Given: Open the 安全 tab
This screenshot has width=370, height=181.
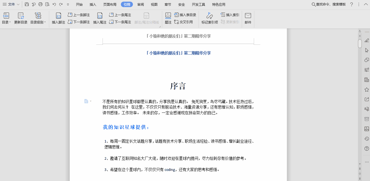Looking at the screenshot, I should click(182, 4).
